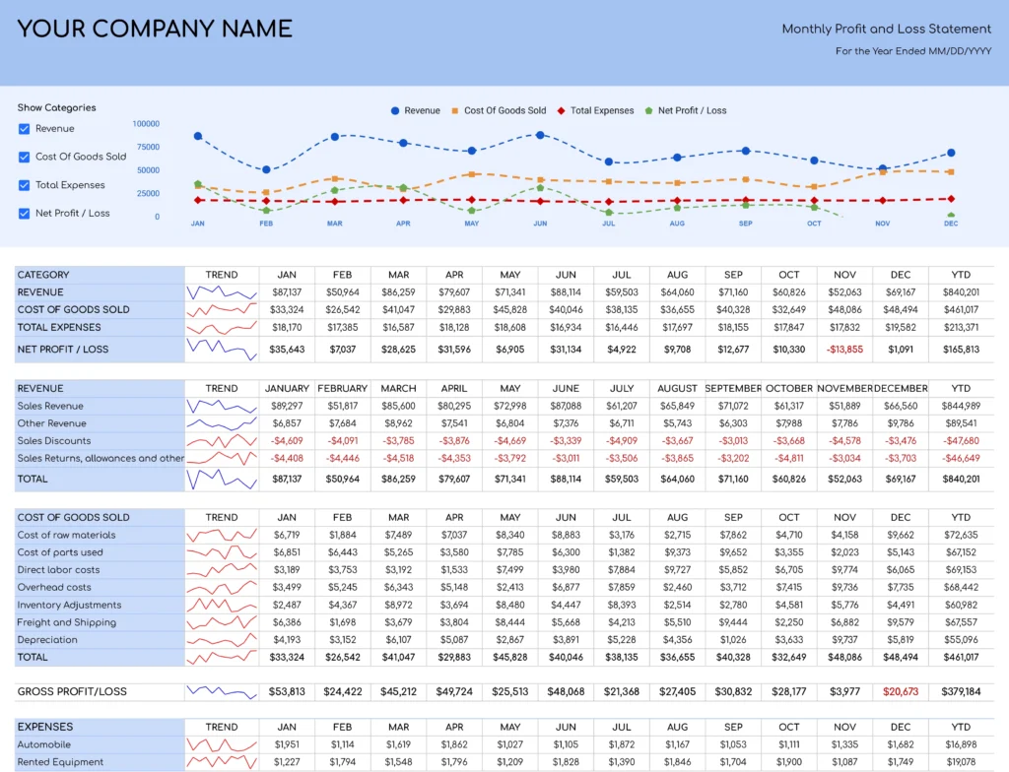
Task: Select the Sales Returns, allowances and other label
Action: point(101,458)
